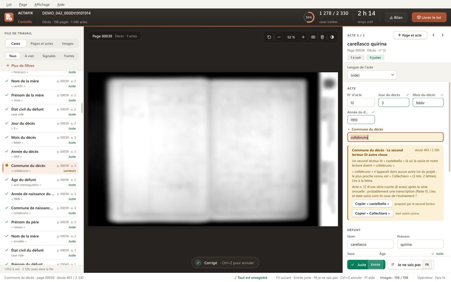The width and height of the screenshot is (451, 282).
Task: Copy the suggestion « Collechiaro »
Action: (x=372, y=213)
